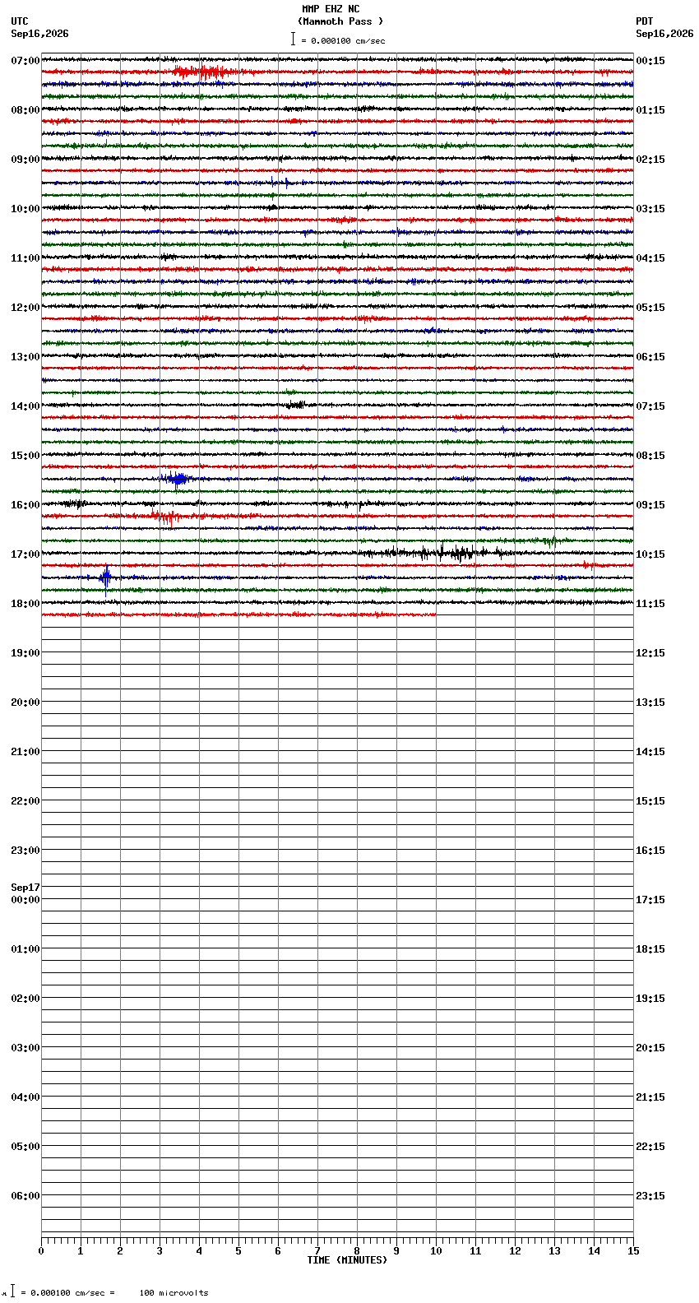
Task: Click the '20:00' UTC row label
Action: [x=25, y=703]
